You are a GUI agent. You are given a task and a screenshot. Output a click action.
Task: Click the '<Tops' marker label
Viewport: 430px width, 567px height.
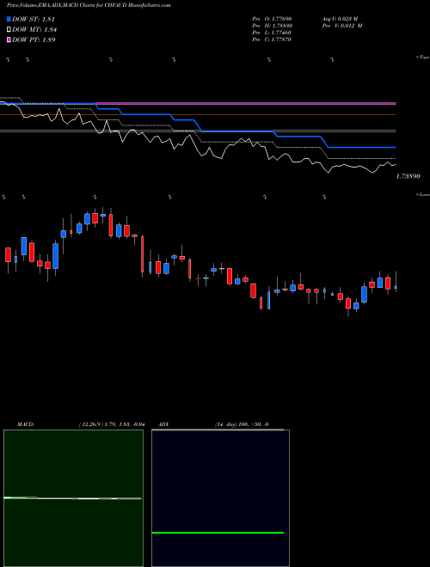(423, 58)
